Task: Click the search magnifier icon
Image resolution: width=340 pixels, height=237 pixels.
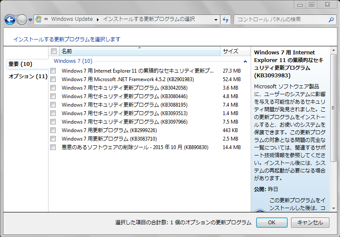Action: pyautogui.click(x=331, y=20)
